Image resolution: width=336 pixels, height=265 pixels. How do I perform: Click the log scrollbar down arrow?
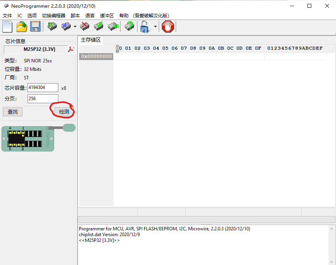[331, 262]
